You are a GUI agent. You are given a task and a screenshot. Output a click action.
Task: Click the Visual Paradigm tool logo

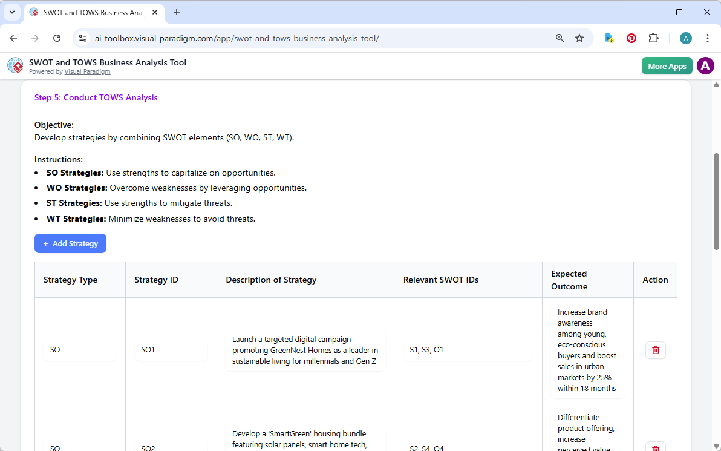pyautogui.click(x=15, y=65)
